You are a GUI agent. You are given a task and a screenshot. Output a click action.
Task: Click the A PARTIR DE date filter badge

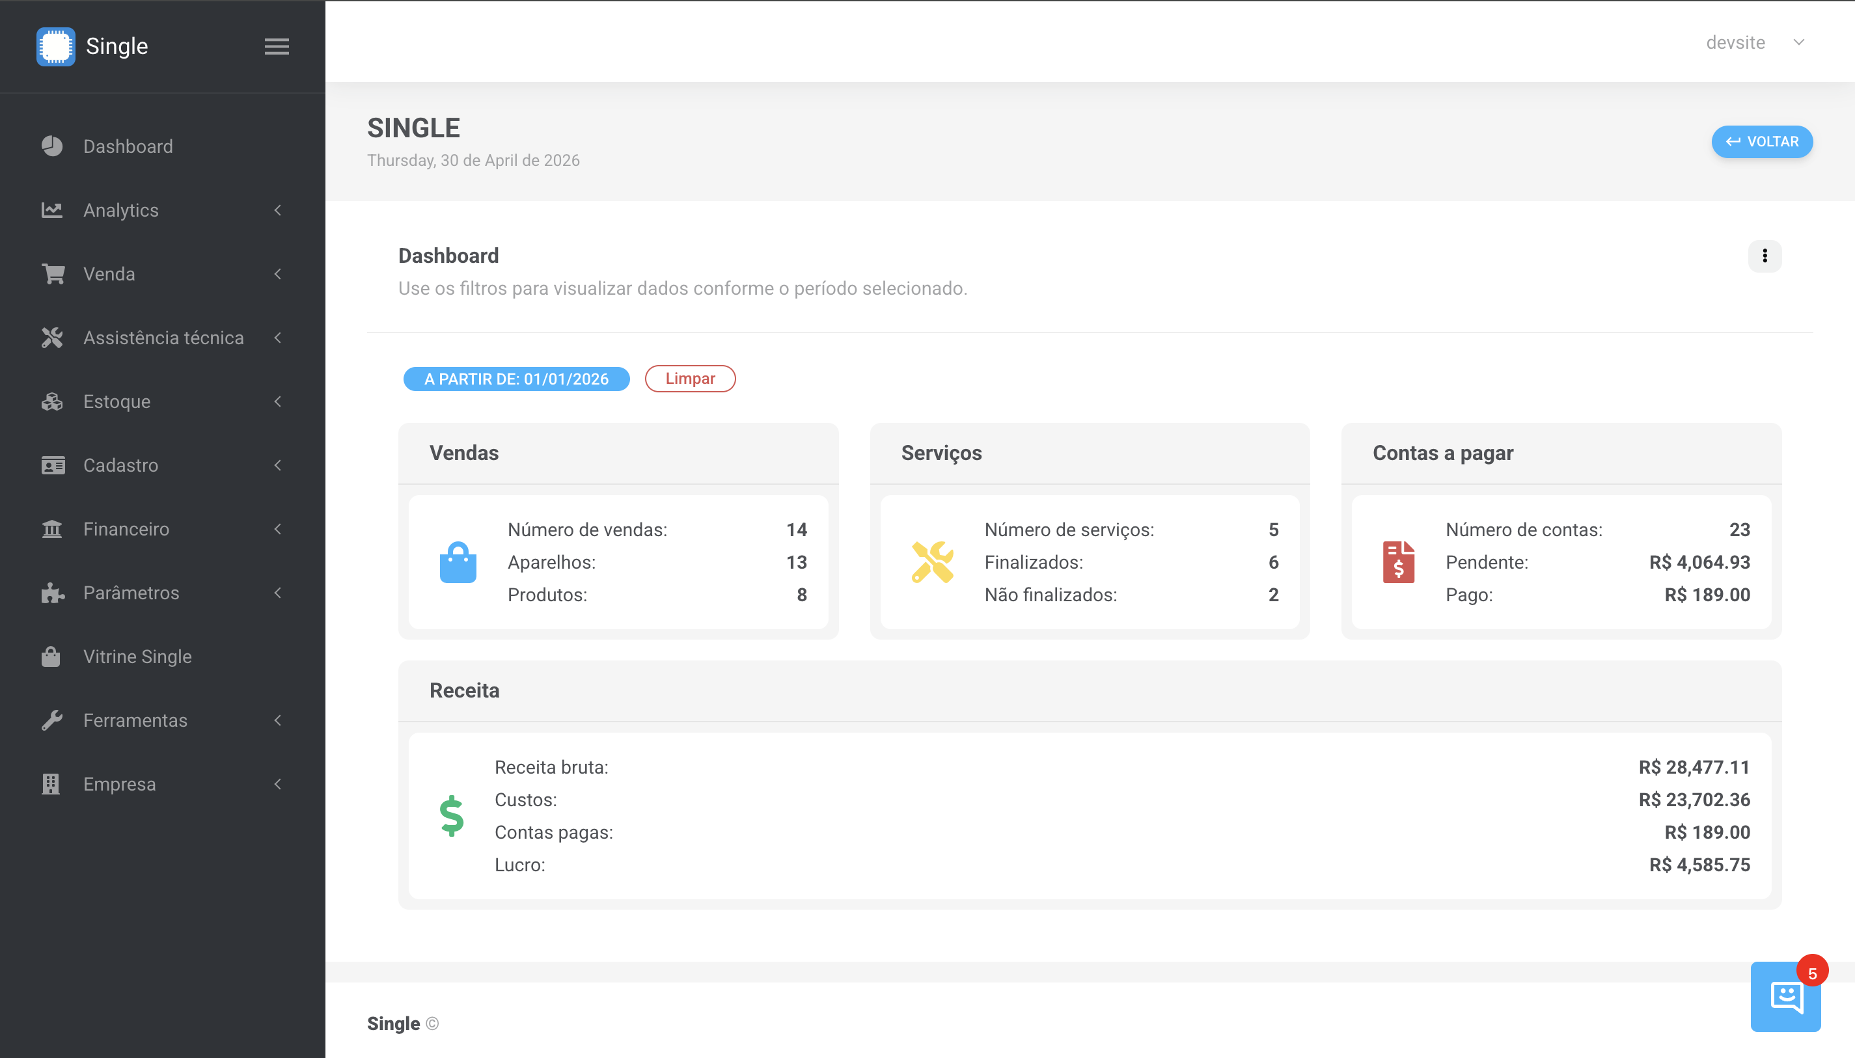pos(516,379)
